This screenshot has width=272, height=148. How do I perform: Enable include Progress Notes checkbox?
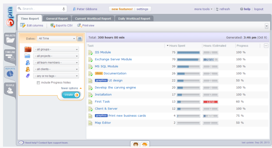tap(39, 83)
